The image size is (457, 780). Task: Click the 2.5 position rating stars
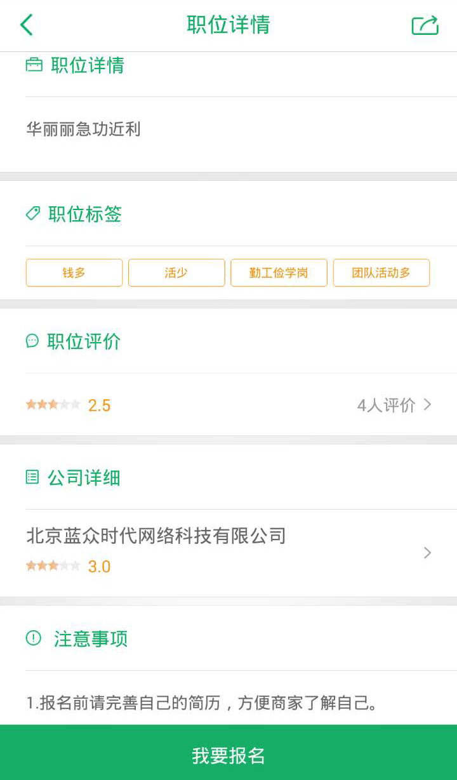click(x=53, y=405)
